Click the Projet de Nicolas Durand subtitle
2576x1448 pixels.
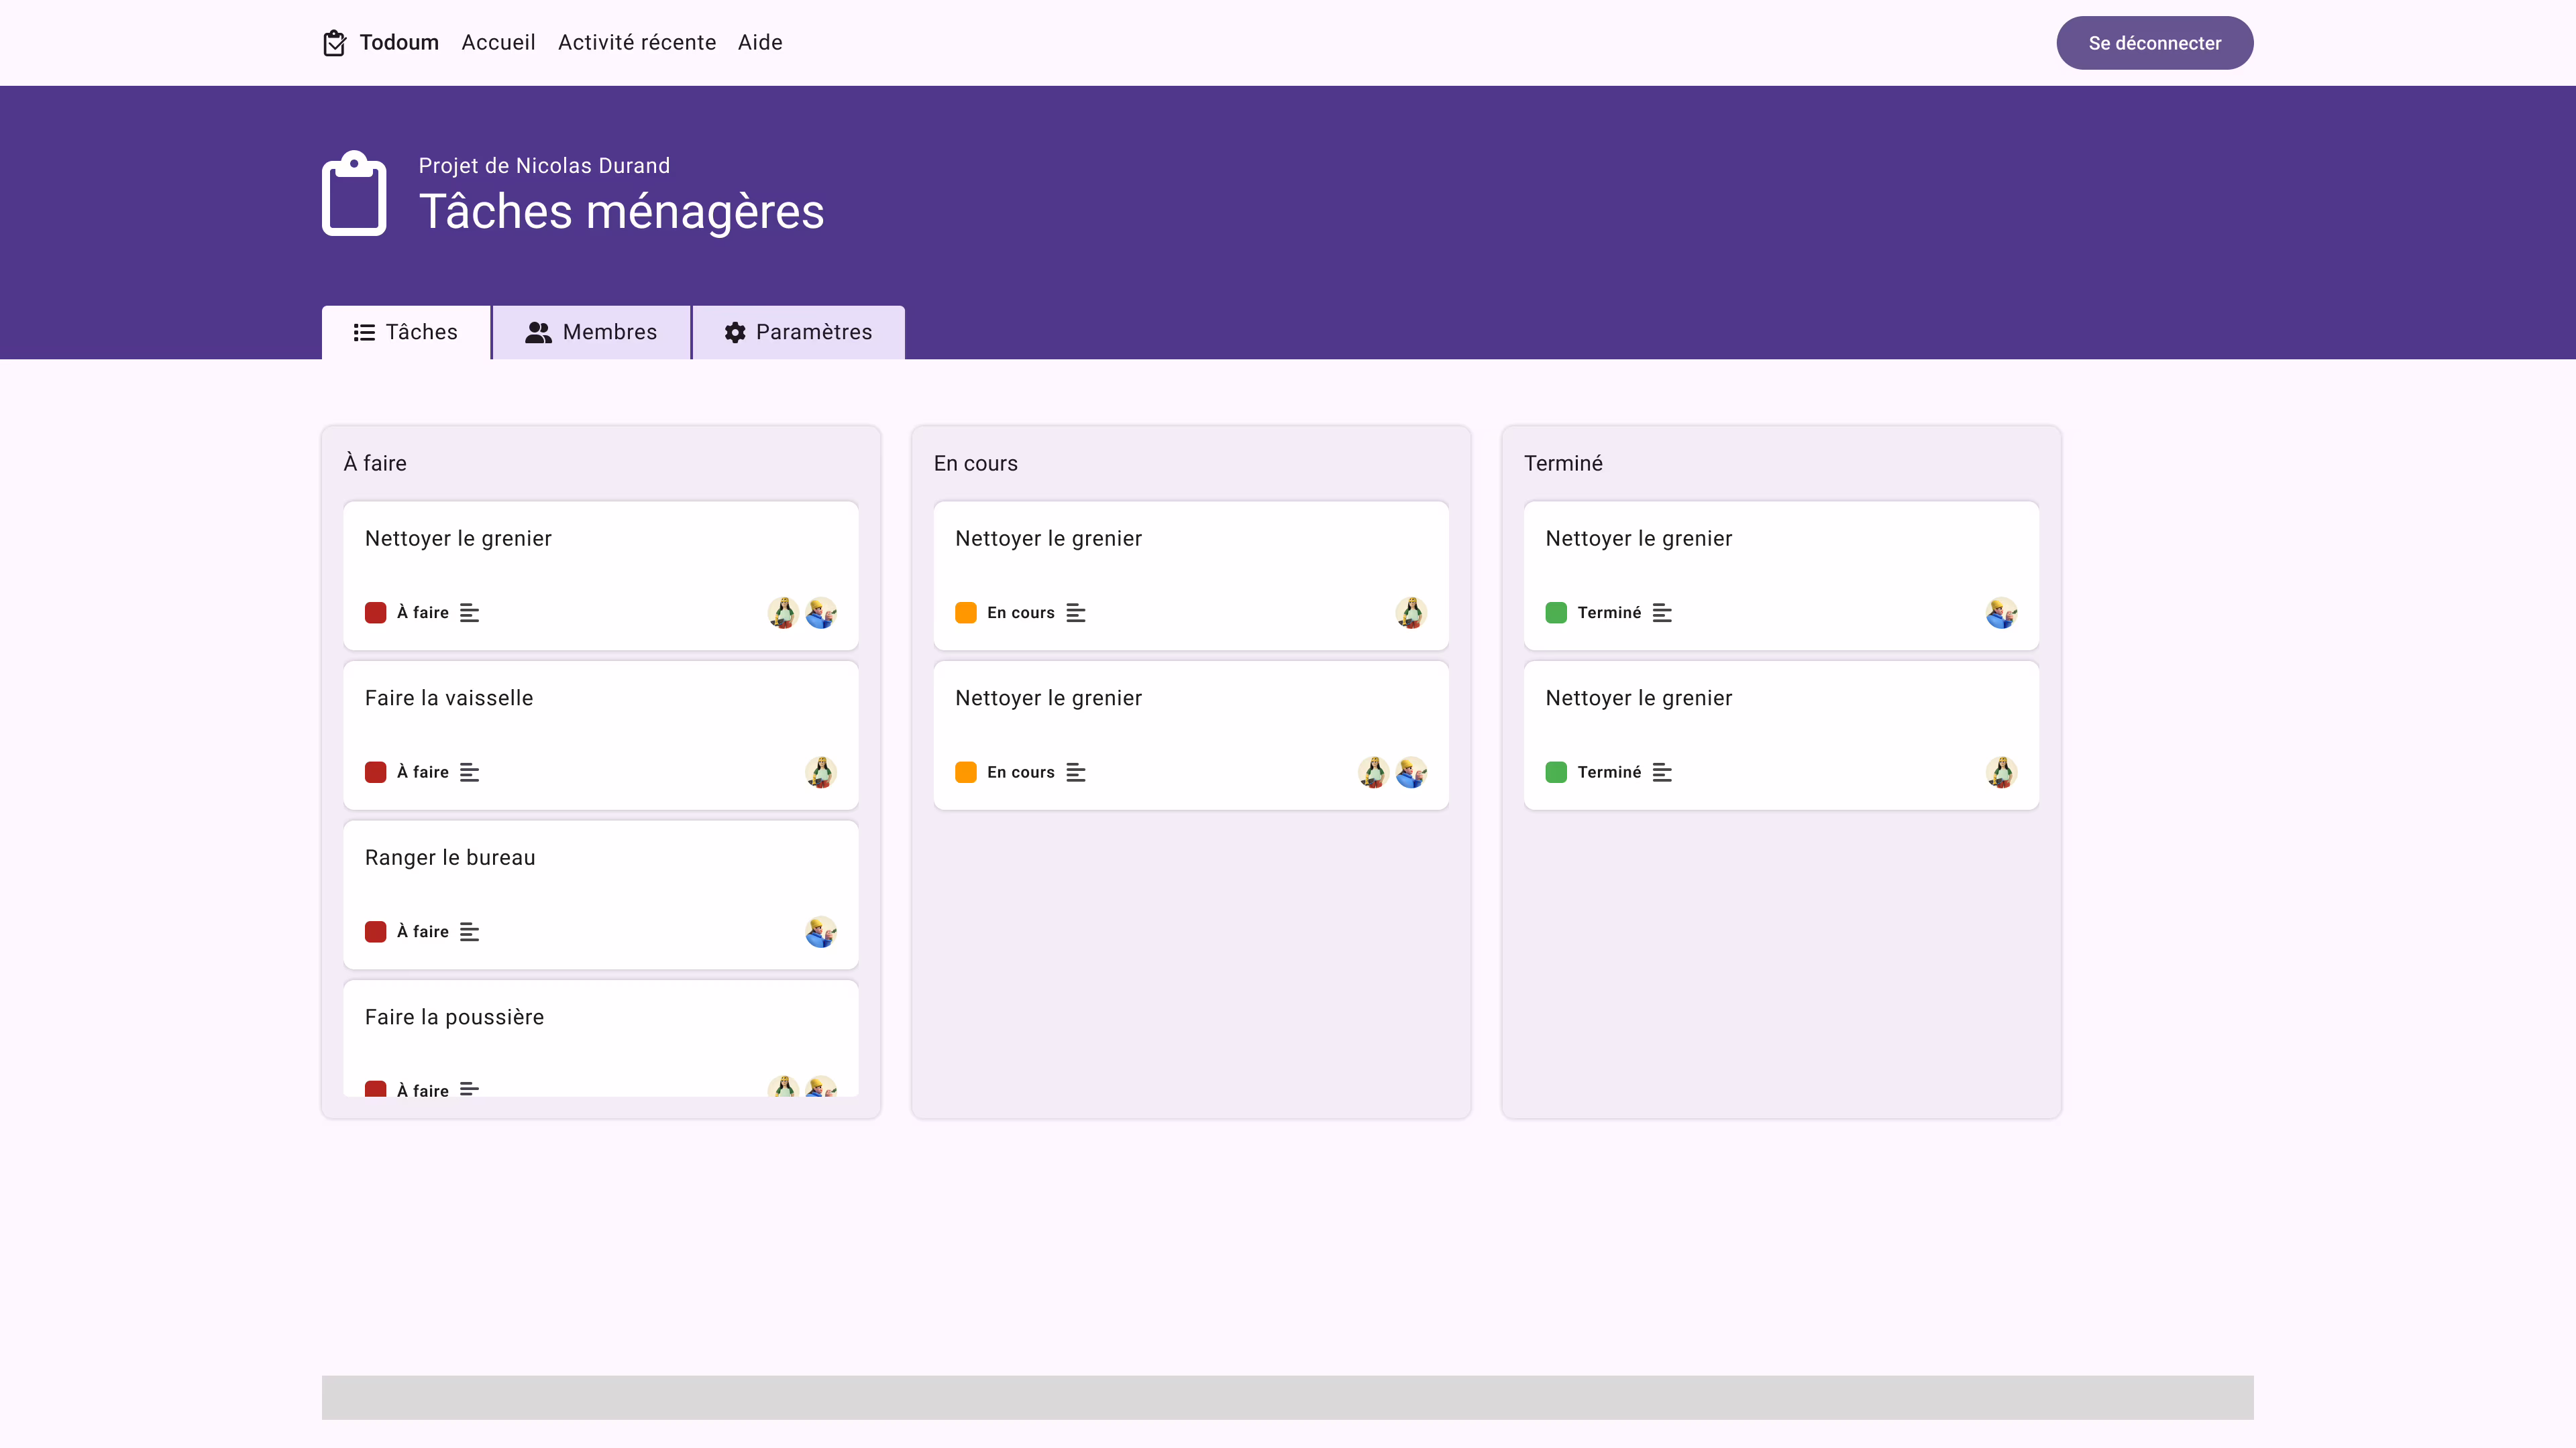(544, 166)
